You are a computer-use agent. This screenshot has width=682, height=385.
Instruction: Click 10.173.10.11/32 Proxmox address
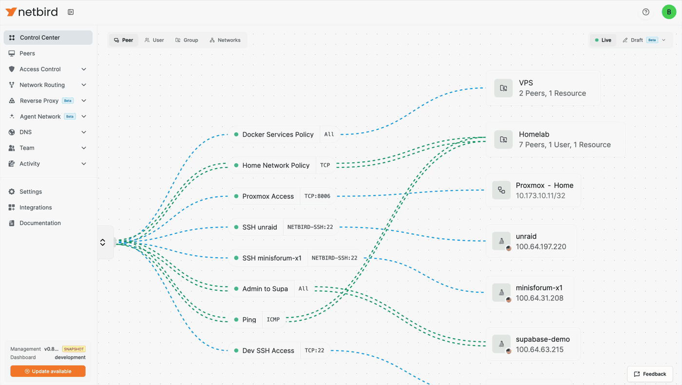541,195
